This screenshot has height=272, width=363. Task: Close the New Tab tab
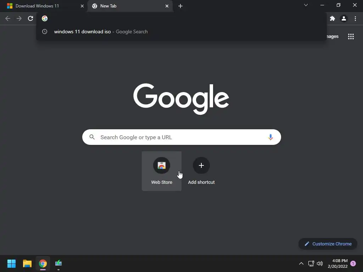(167, 6)
